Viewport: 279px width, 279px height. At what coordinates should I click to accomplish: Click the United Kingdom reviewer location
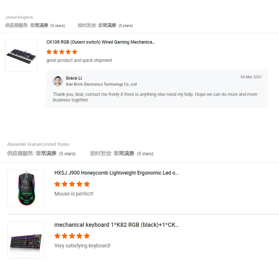click(19, 17)
